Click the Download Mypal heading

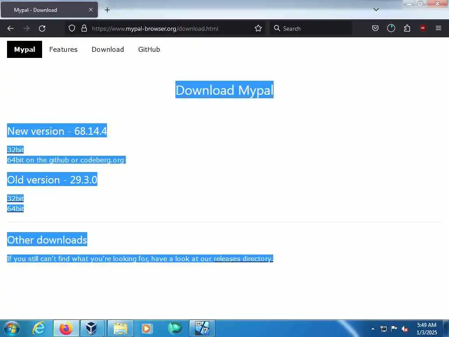coord(224,90)
